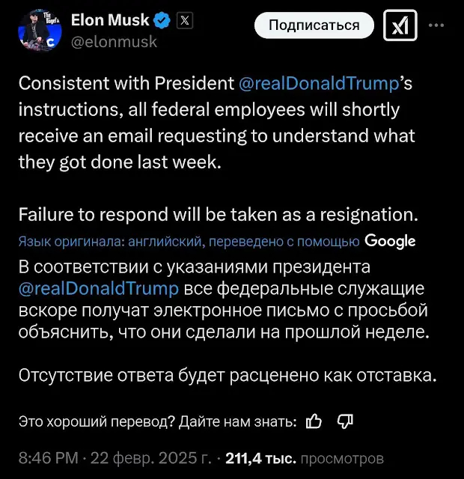Image resolution: width=464 pixels, height=479 pixels.
Task: Click the X affiliation badge beside the name
Action: (x=184, y=21)
